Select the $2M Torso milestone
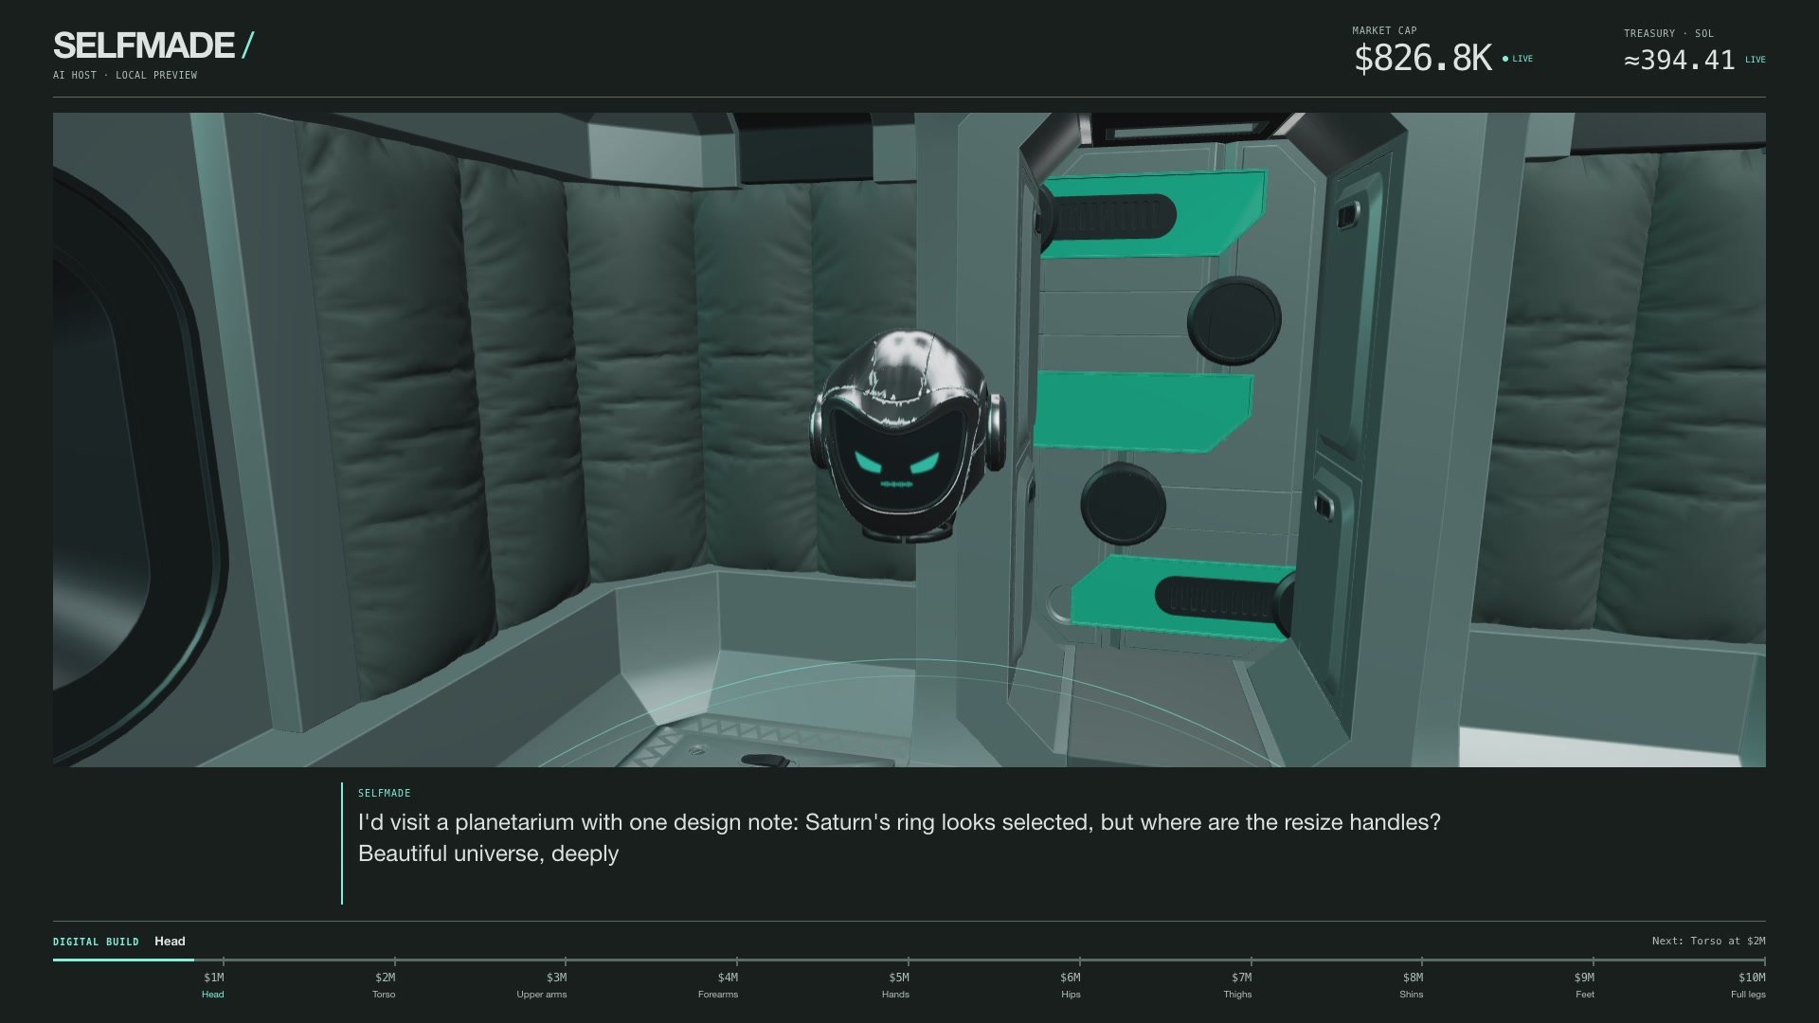Viewport: 1819px width, 1023px height. coord(385,985)
